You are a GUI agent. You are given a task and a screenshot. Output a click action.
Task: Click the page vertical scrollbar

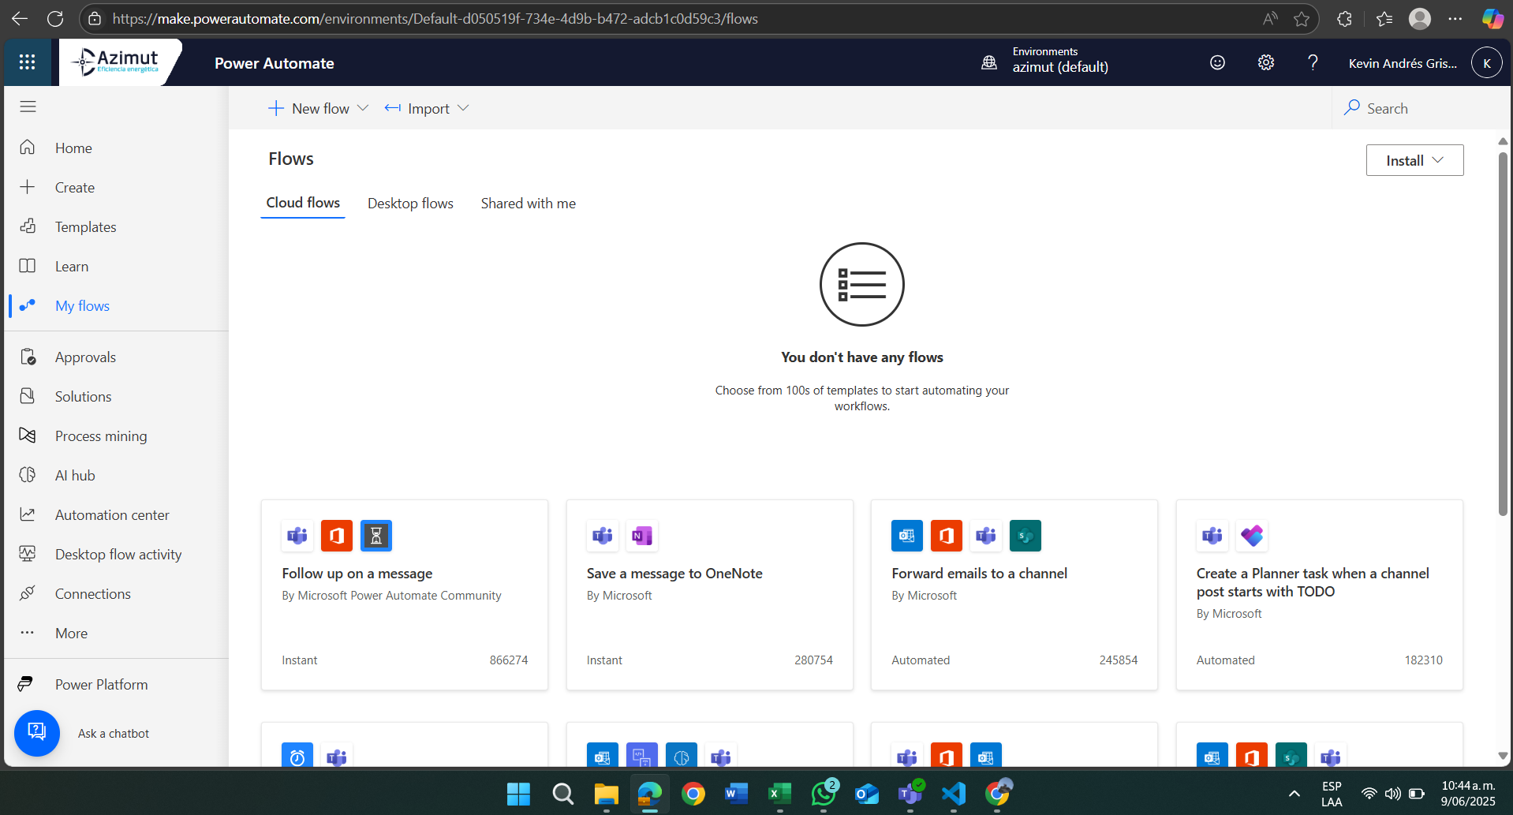tap(1503, 333)
